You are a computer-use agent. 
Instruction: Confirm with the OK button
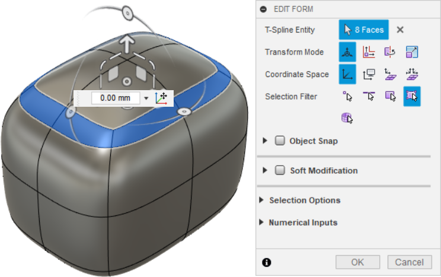(x=357, y=262)
